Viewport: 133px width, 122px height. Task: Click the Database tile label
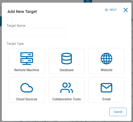[x=66, y=70]
